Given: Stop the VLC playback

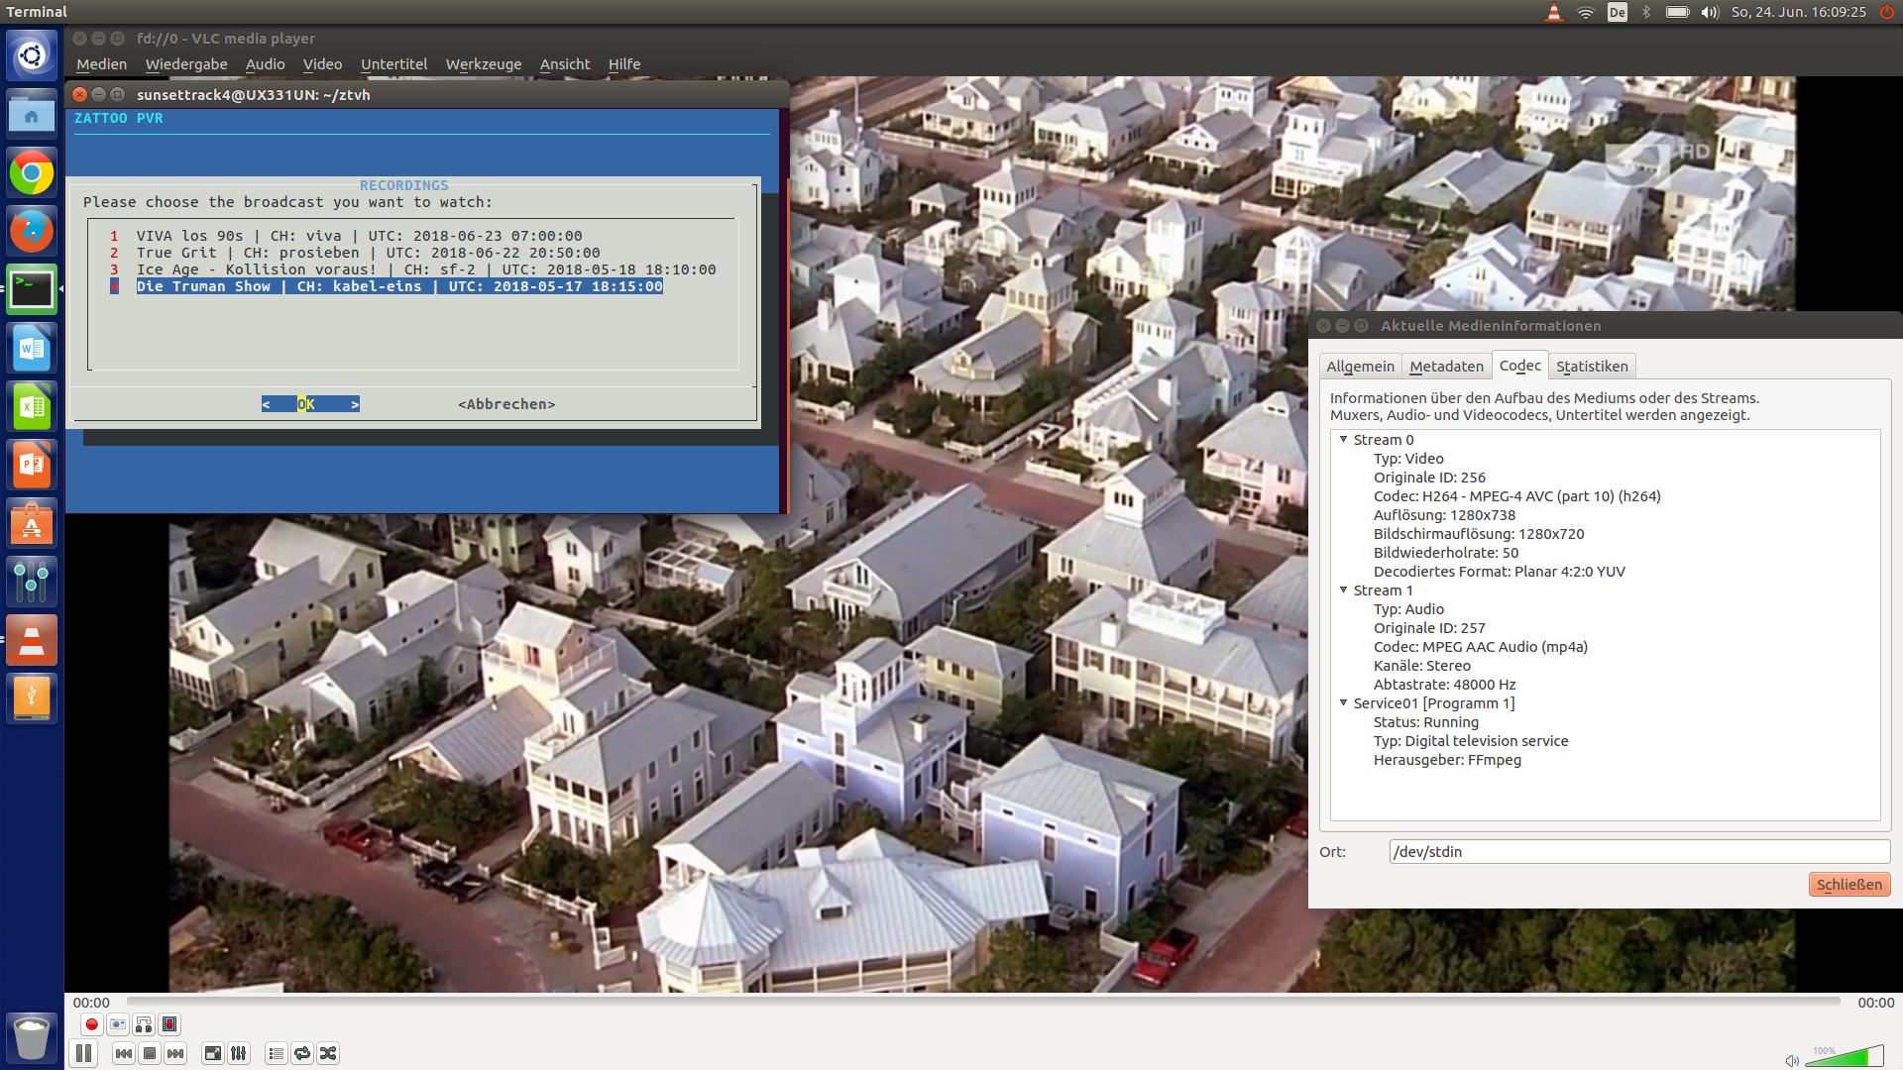Looking at the screenshot, I should pos(150,1053).
